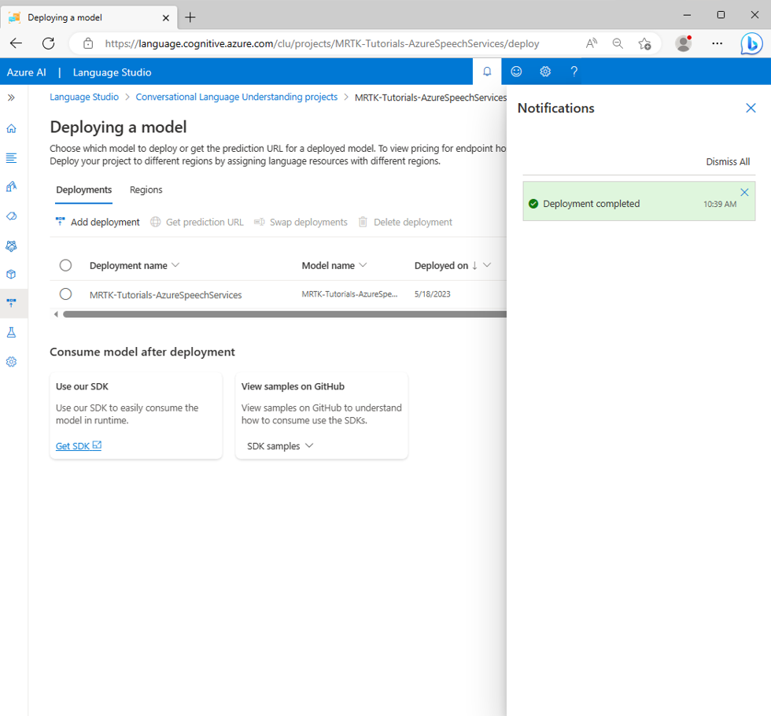The image size is (771, 716).
Task: Click Swap deployments button
Action: point(301,222)
